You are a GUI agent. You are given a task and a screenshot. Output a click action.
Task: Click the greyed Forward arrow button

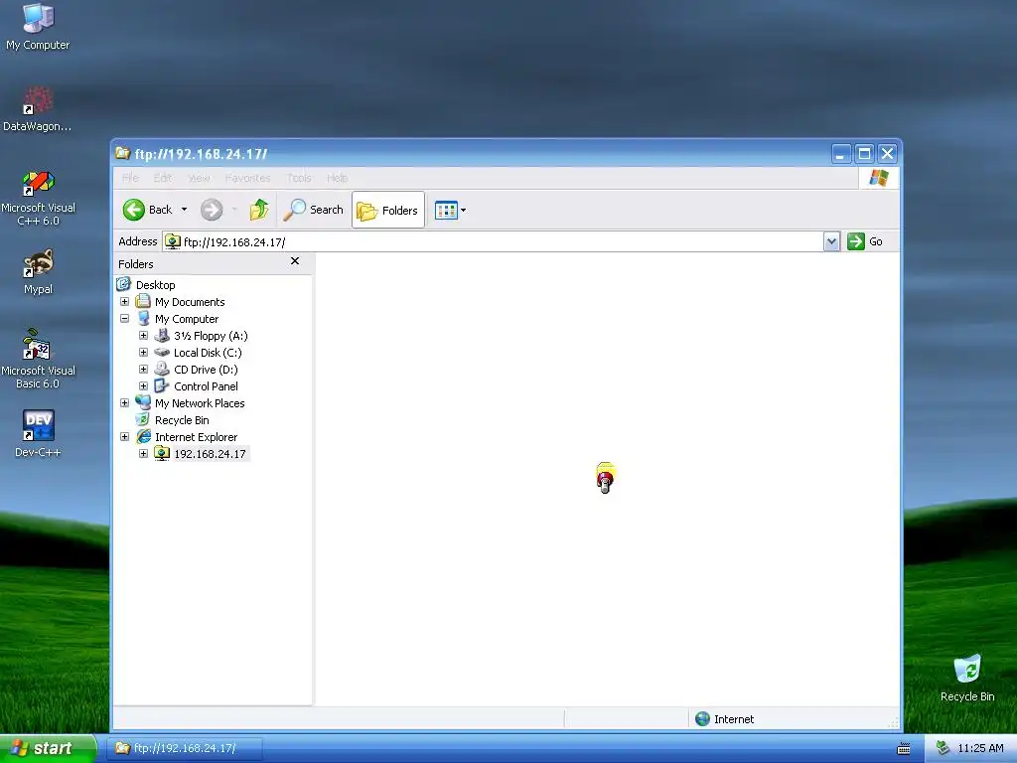[212, 210]
